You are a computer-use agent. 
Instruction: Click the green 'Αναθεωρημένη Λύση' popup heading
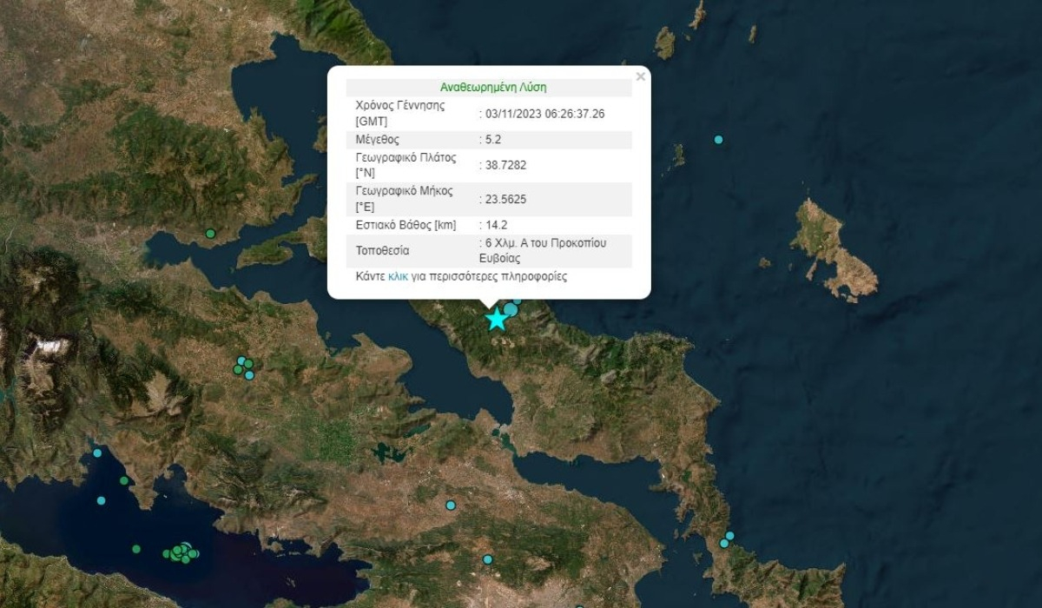pos(493,87)
